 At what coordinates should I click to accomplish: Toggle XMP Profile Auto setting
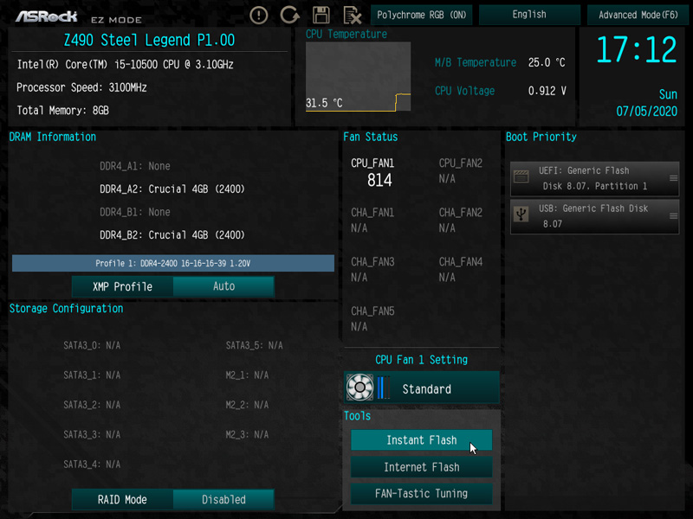coord(223,286)
